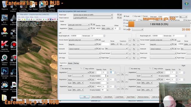Select the City road radio button
Viewport: 191px width, 107px height.
pyautogui.click(x=133, y=16)
